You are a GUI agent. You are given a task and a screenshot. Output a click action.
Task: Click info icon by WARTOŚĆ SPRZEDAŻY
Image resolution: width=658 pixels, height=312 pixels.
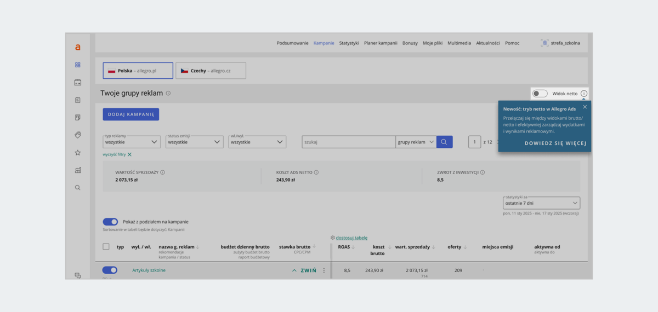[163, 172]
